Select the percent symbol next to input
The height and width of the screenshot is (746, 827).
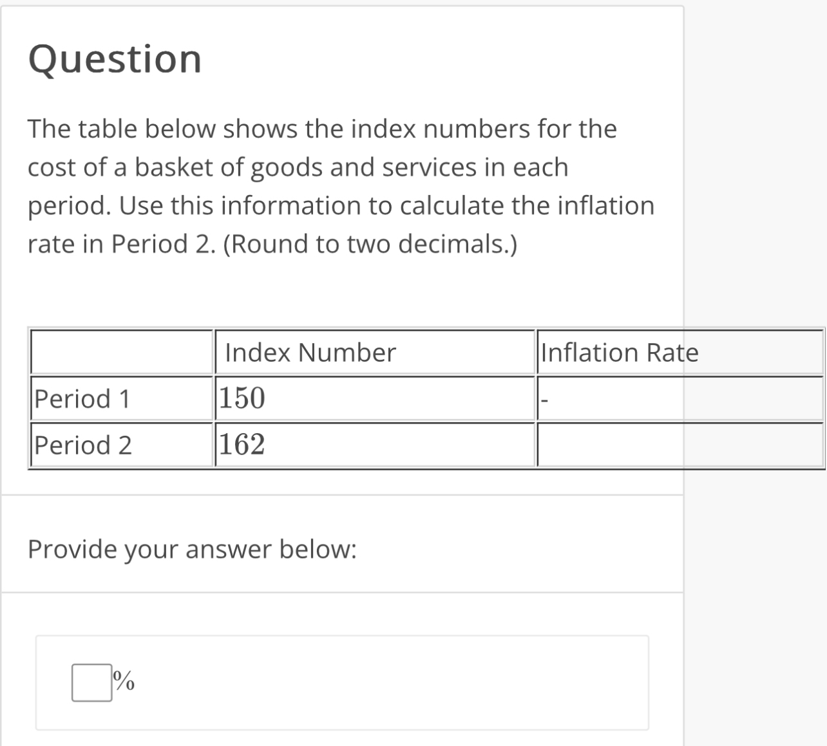pyautogui.click(x=124, y=681)
